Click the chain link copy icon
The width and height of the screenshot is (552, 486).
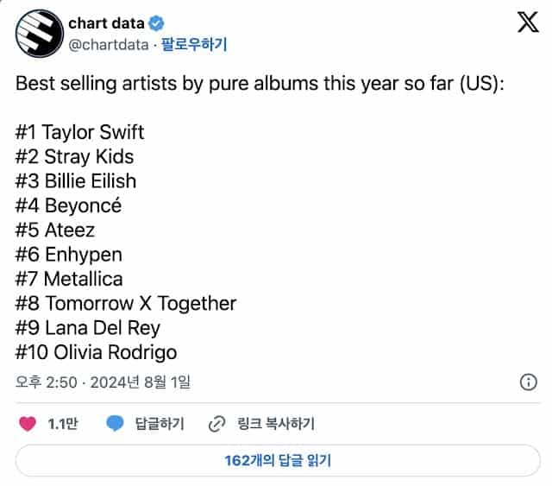(x=217, y=424)
